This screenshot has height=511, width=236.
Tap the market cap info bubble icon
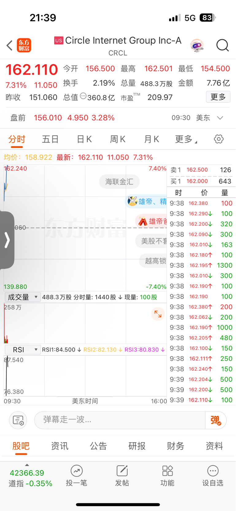coord(83,96)
